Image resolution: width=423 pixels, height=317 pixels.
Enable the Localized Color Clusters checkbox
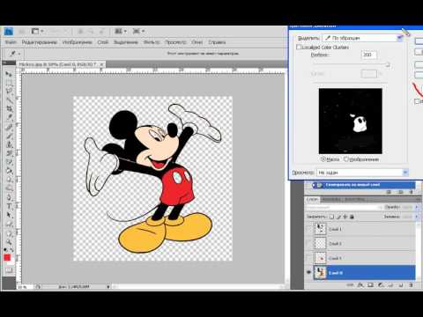point(299,48)
